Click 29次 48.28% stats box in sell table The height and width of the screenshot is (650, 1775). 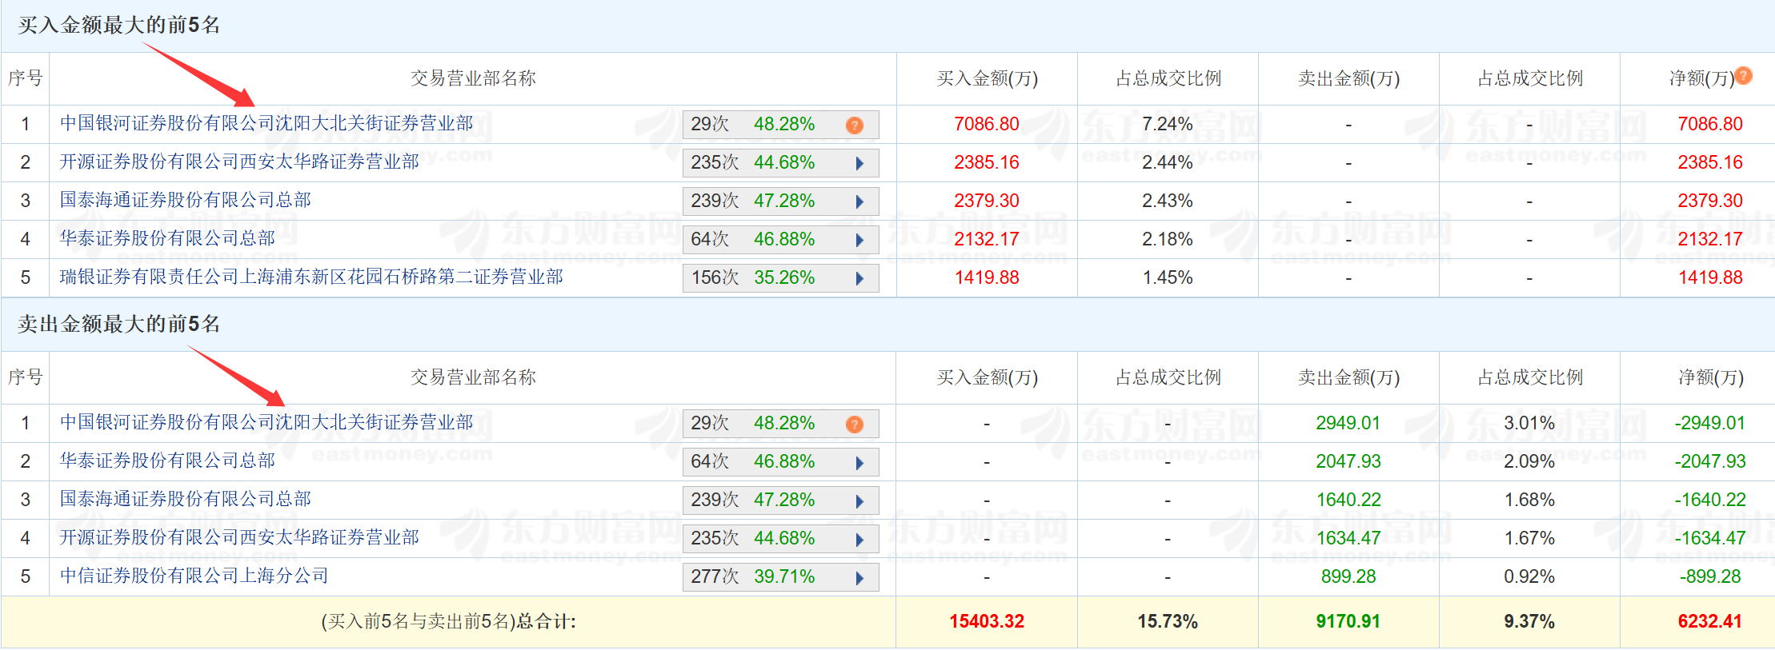pyautogui.click(x=780, y=424)
